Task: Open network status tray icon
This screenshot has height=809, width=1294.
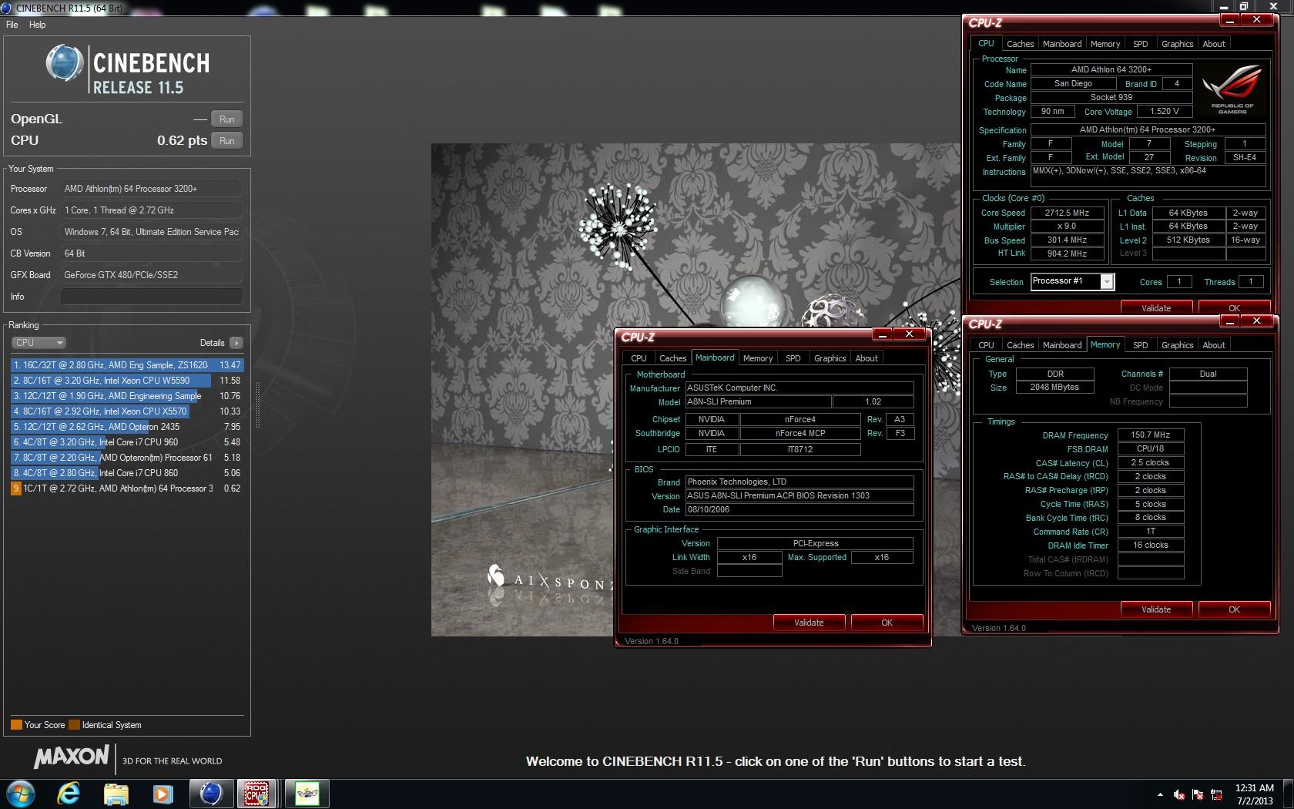Action: coord(1216,794)
